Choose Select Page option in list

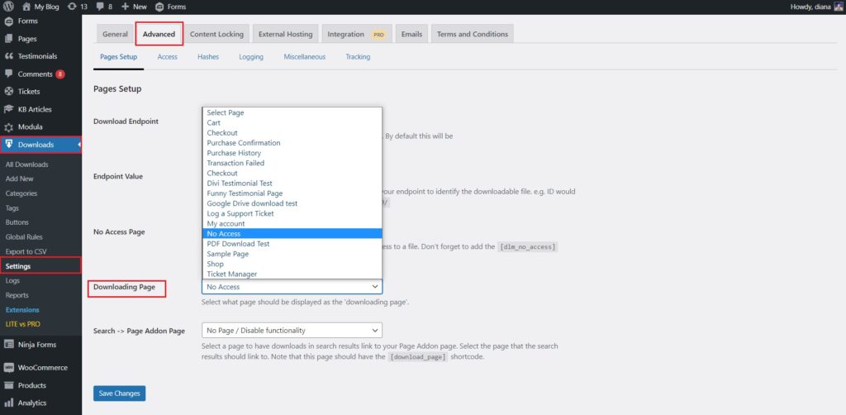[x=292, y=112]
